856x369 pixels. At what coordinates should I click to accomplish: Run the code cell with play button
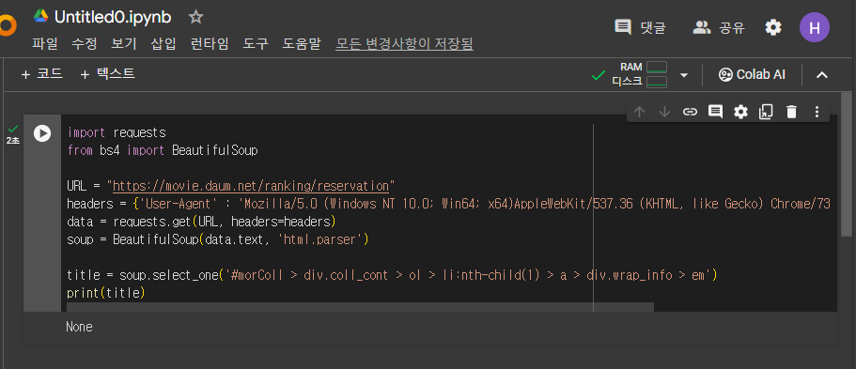point(42,133)
